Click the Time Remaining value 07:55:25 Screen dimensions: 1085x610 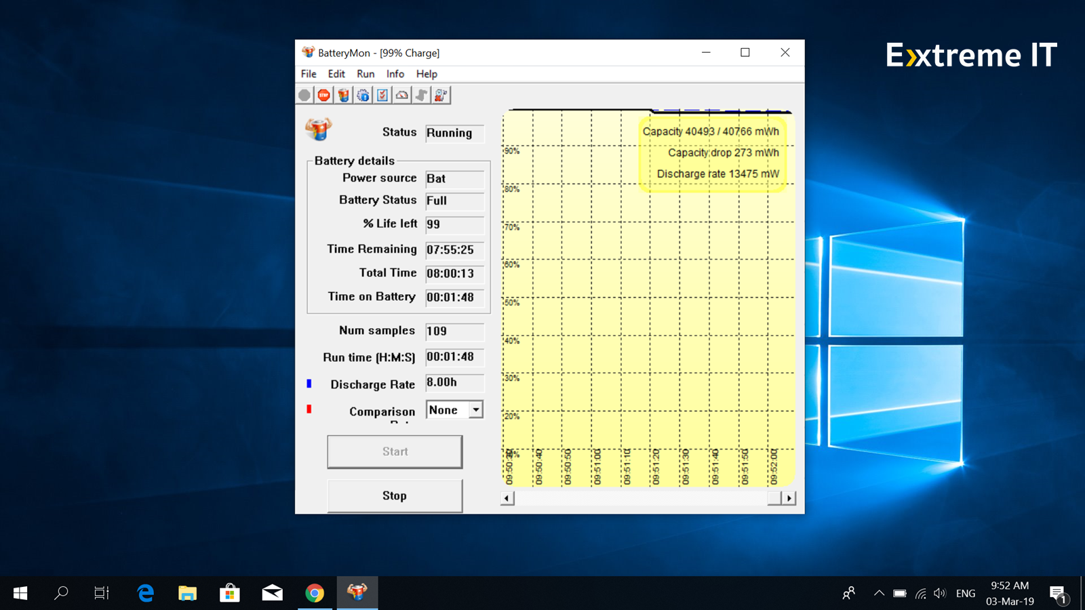coord(455,250)
